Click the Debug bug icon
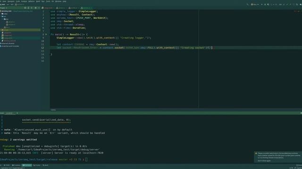The width and height of the screenshot is (302, 169). click(265, 4)
